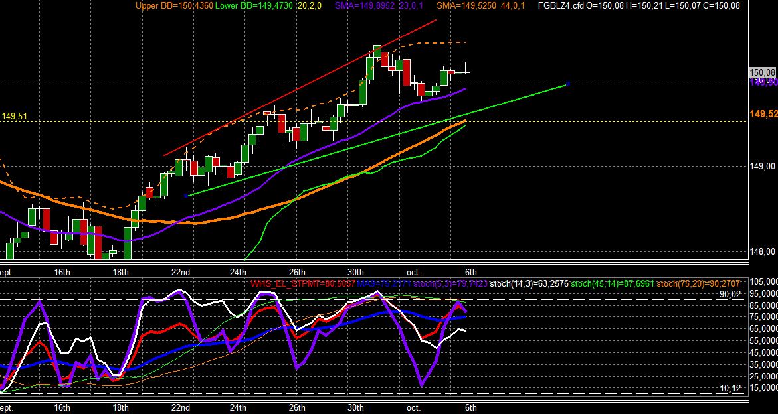The width and height of the screenshot is (778, 414).
Task: Select the SMA parameters '44,0,1'
Action: pos(513,5)
